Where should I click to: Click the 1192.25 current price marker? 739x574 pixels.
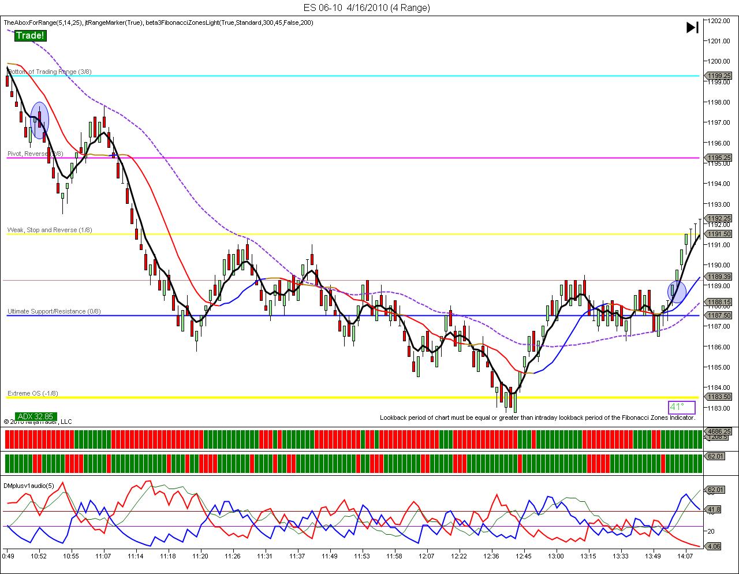pyautogui.click(x=719, y=218)
